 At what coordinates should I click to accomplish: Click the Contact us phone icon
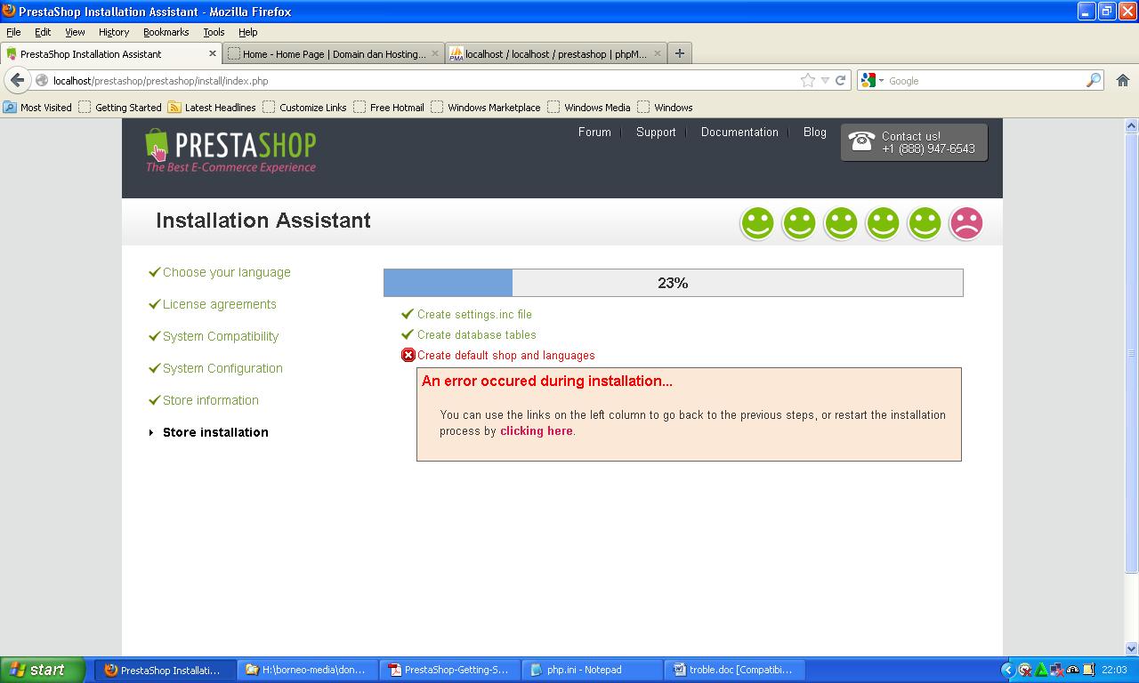861,141
